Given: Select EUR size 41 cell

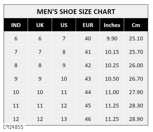Looking at the screenshot, I should (x=88, y=52).
